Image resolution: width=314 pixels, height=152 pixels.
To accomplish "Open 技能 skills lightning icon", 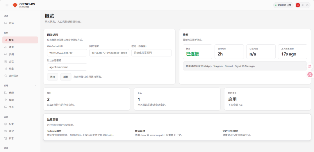I will click(6, 100).
